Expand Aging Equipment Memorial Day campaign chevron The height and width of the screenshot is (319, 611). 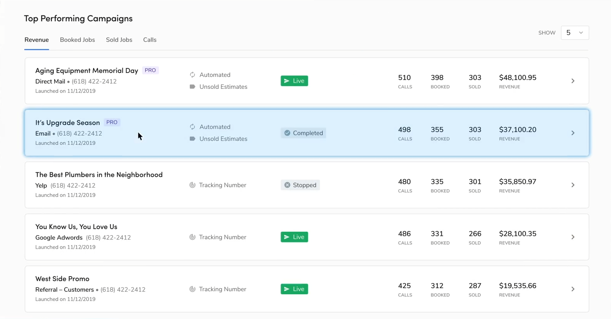pyautogui.click(x=573, y=81)
